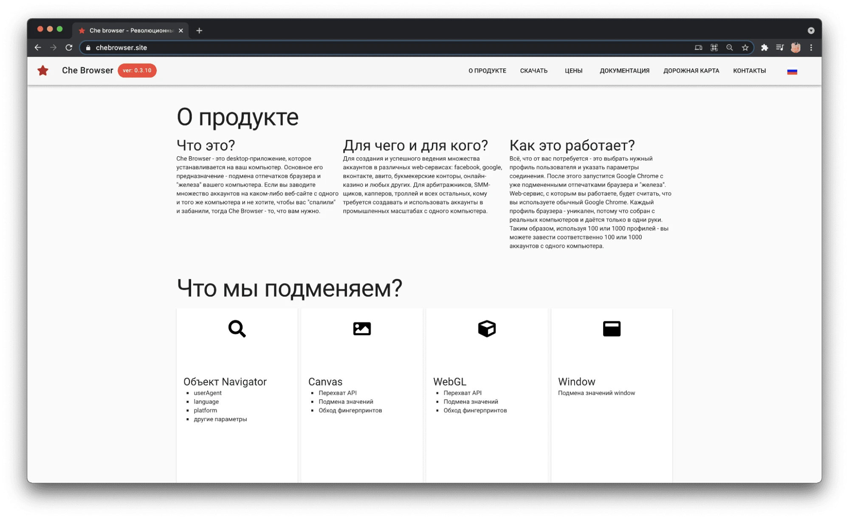Image resolution: width=849 pixels, height=519 pixels.
Task: Click Обход фингерпринтов under Canvas
Action: pyautogui.click(x=350, y=411)
